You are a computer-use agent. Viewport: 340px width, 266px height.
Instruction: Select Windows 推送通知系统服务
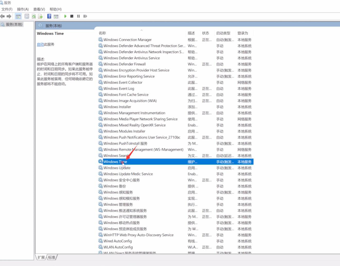pos(176,210)
